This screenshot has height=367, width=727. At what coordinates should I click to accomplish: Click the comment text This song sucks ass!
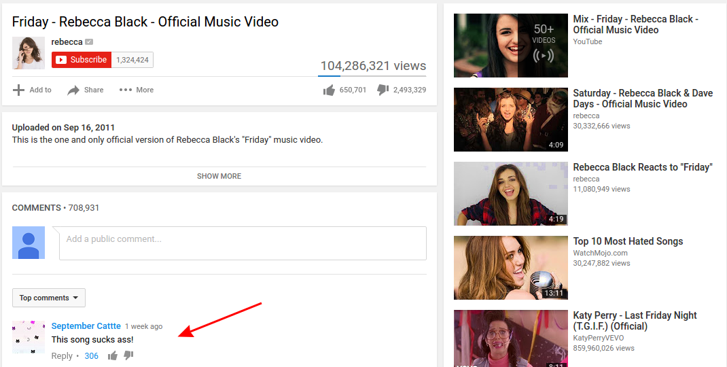(92, 340)
